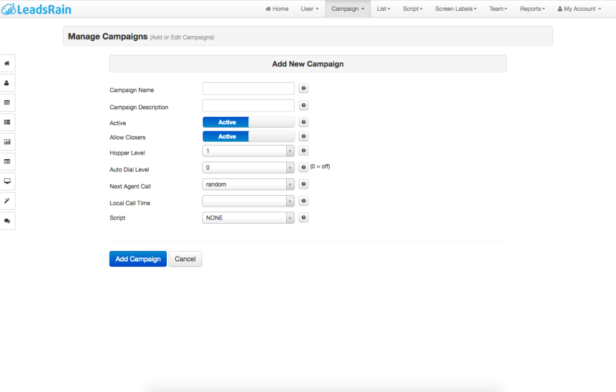
Task: Click inside the Campaign Name field
Action: [248, 88]
